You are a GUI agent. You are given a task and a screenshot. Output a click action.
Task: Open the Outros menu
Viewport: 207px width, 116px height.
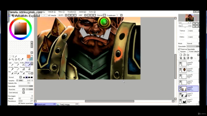pos(92,12)
